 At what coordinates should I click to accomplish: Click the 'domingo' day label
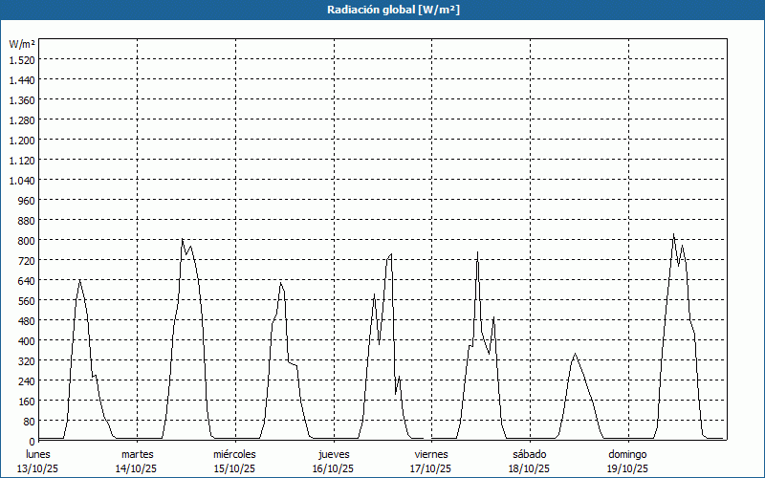pos(627,454)
